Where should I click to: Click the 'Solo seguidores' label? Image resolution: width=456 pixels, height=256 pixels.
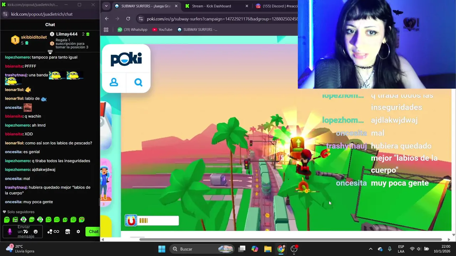[x=21, y=212]
